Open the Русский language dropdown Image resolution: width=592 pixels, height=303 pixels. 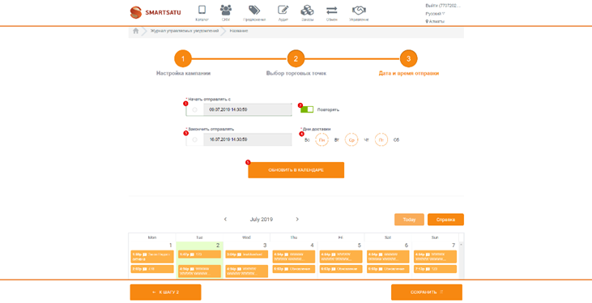pos(435,14)
